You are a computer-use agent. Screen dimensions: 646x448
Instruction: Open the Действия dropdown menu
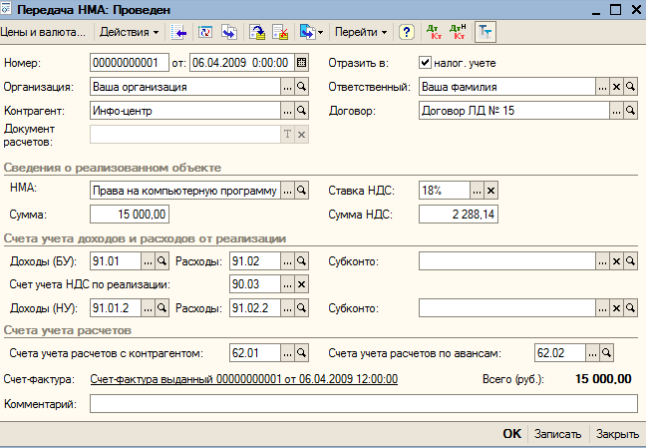[x=129, y=32]
